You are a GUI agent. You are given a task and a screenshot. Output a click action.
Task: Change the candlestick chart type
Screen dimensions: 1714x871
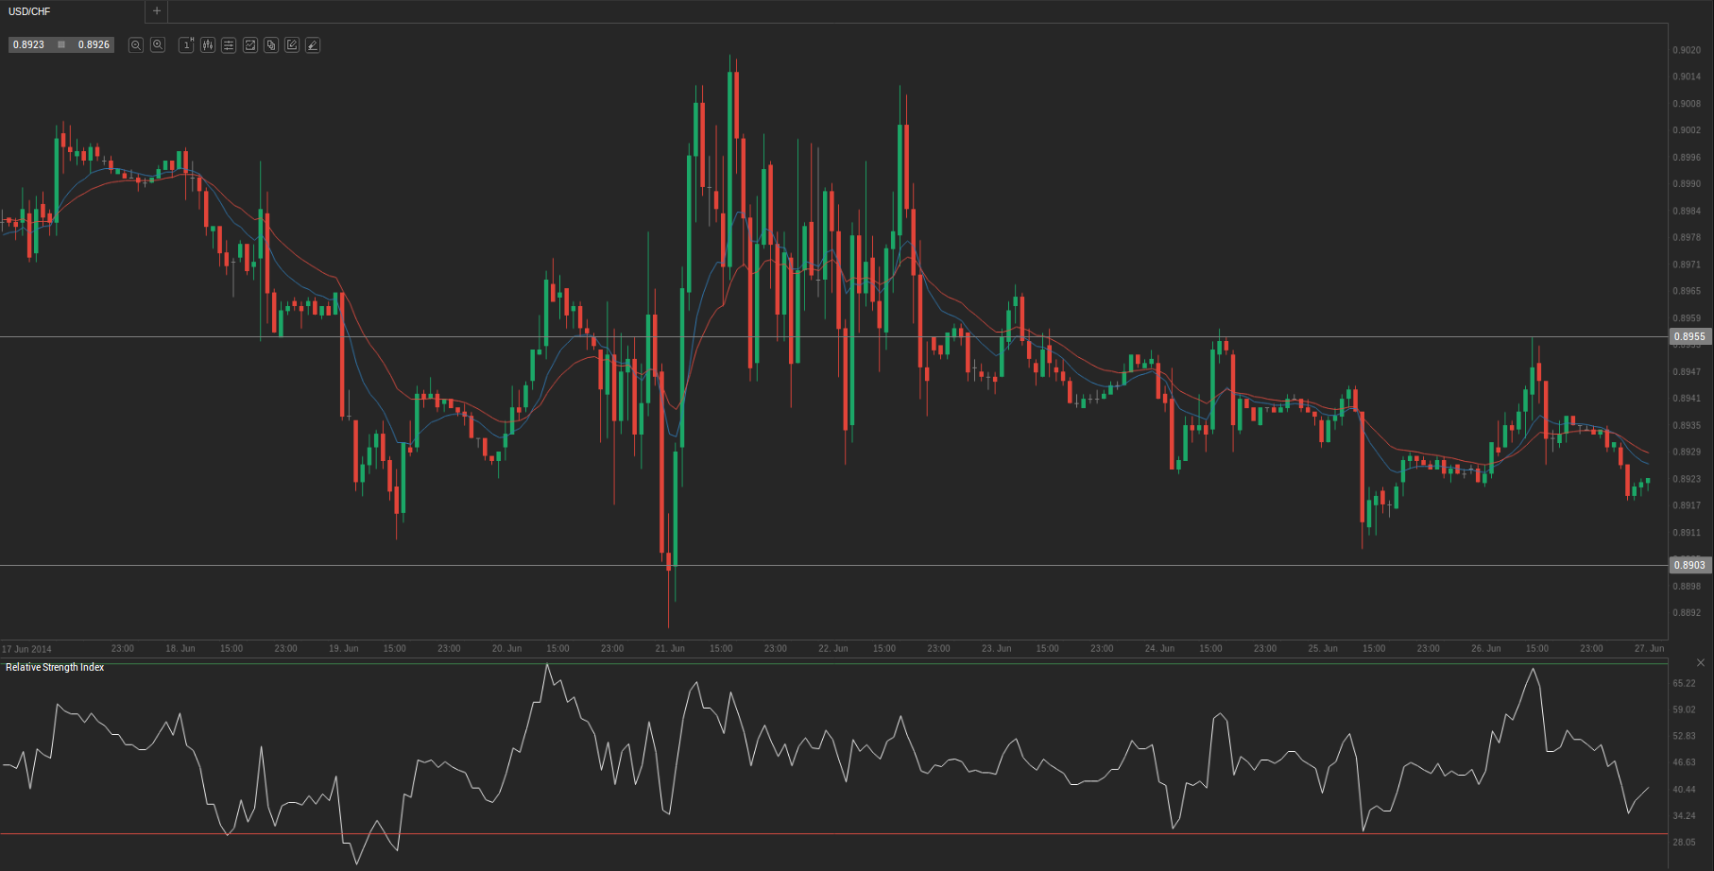208,45
